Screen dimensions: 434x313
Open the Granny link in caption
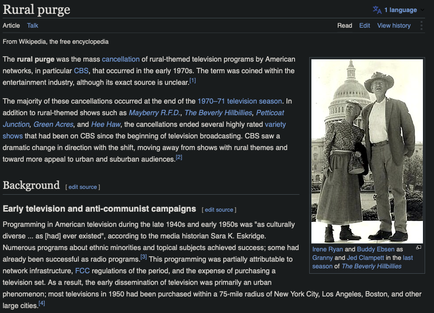click(x=323, y=258)
